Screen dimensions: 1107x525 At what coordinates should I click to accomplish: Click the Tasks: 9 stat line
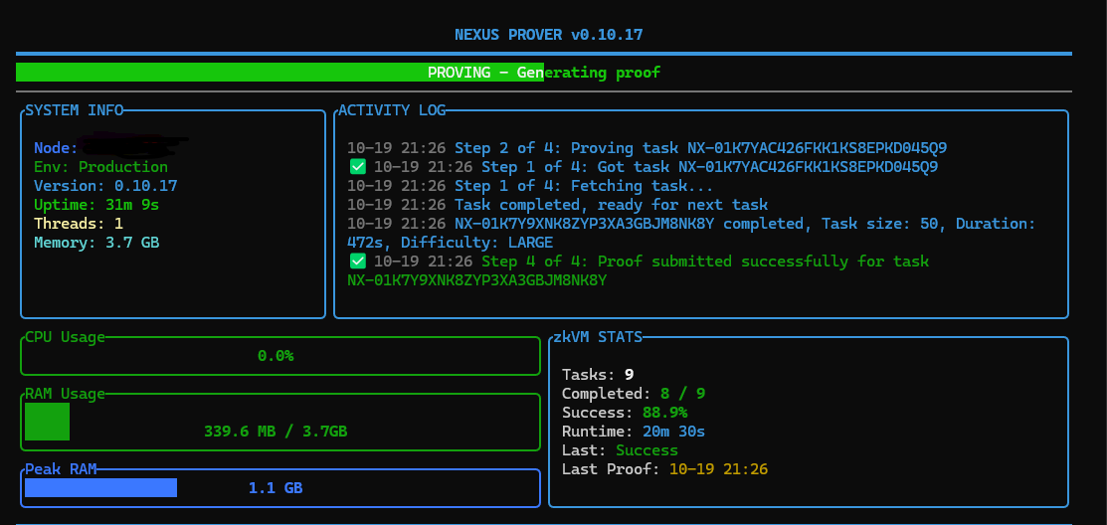[x=598, y=375]
